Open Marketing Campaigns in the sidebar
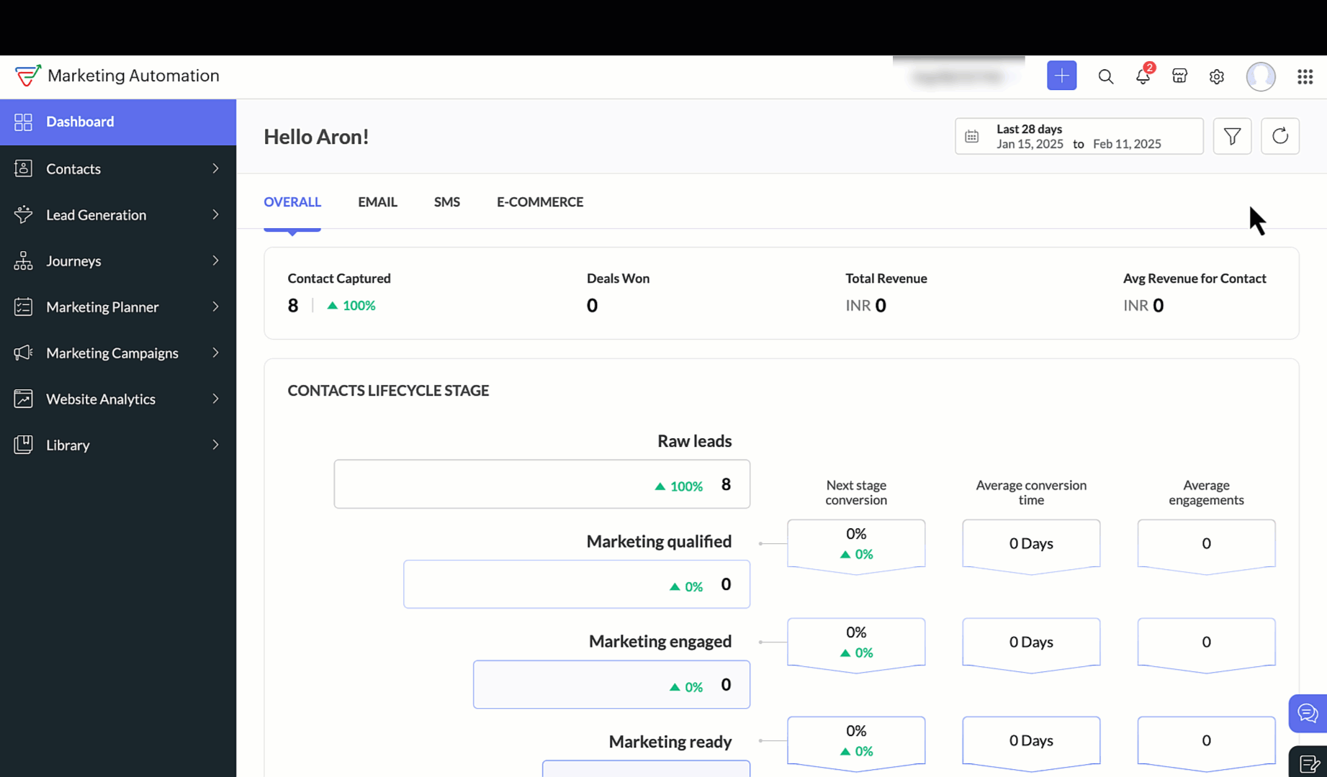The width and height of the screenshot is (1327, 777). (118, 353)
